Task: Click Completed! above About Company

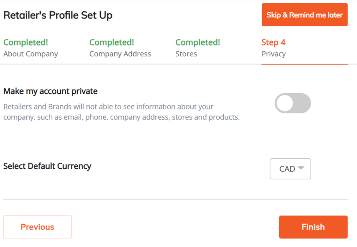Action: [x=26, y=42]
